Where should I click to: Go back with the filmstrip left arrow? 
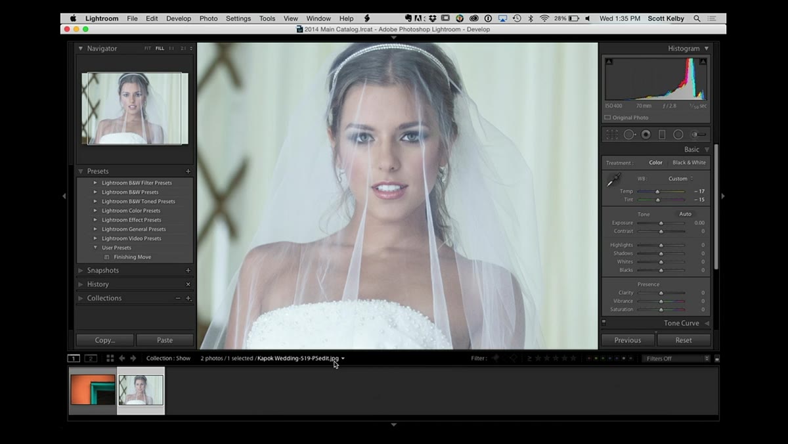click(122, 359)
